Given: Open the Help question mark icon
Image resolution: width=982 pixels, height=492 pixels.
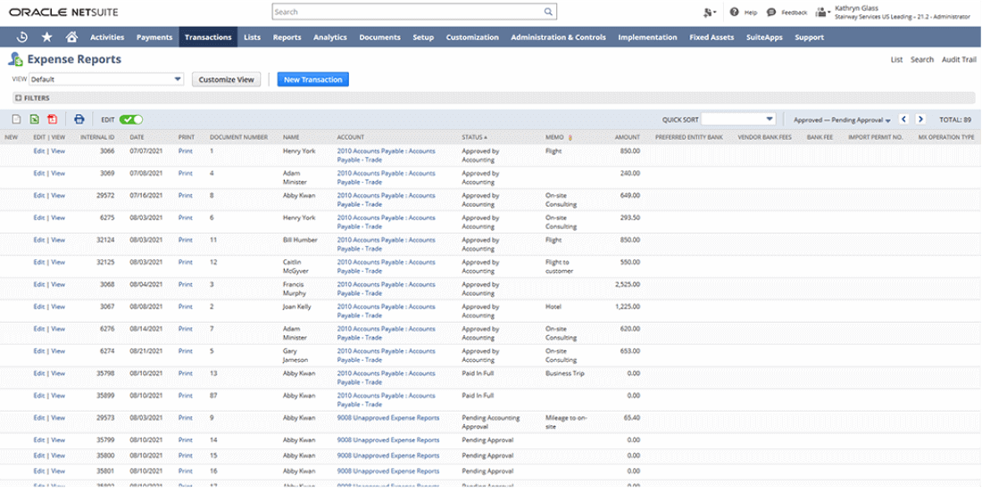Looking at the screenshot, I should [734, 12].
